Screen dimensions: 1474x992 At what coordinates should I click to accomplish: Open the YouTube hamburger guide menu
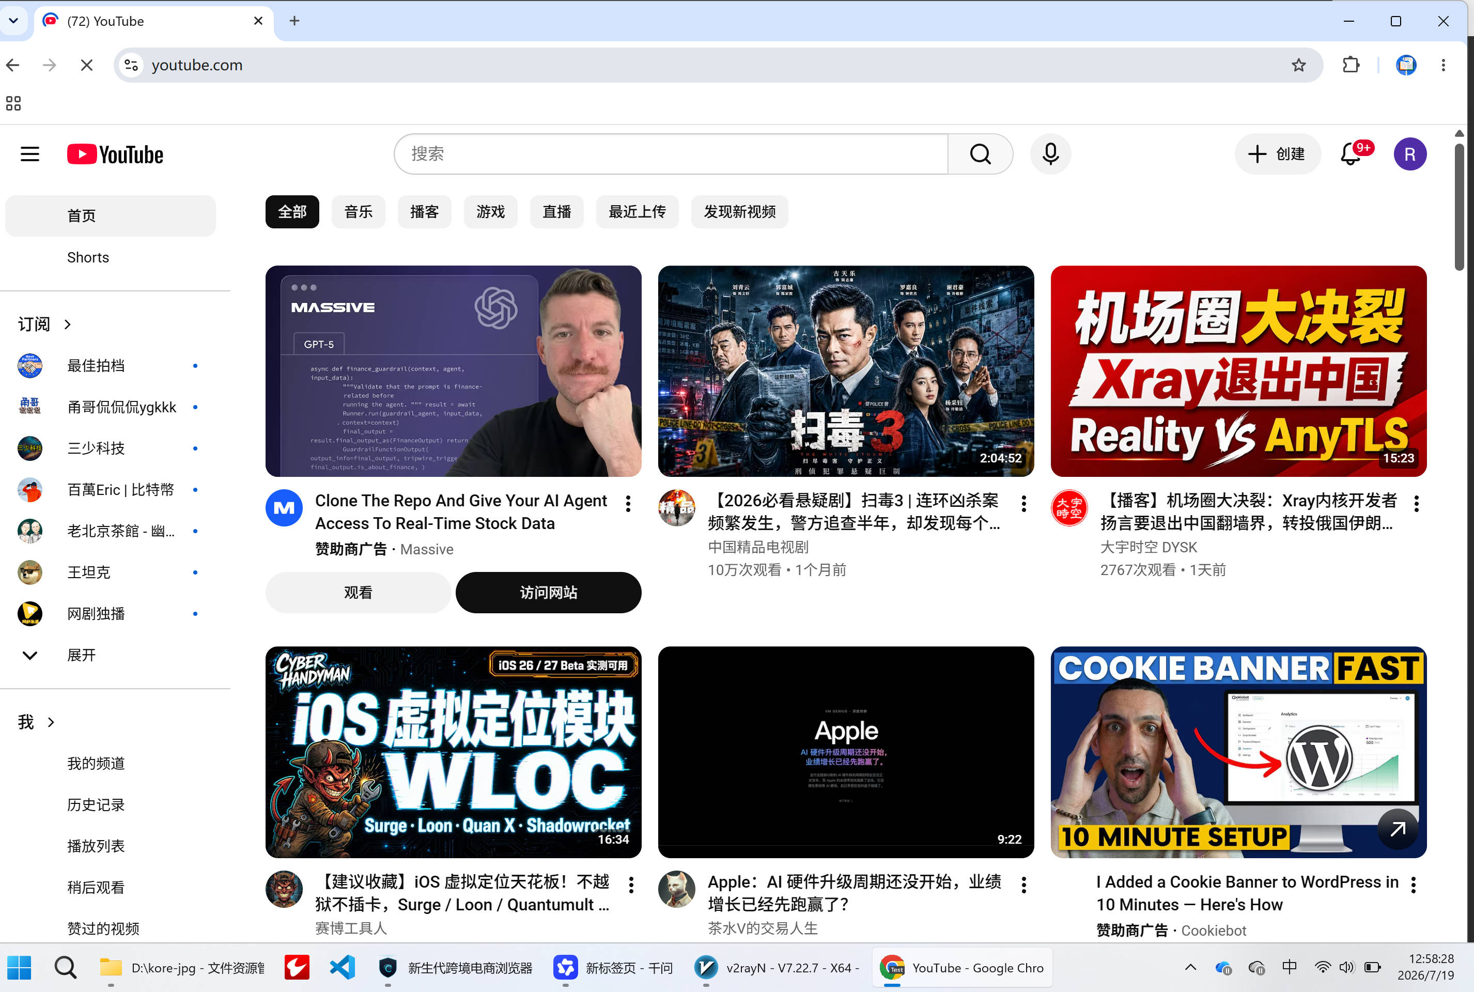[30, 154]
